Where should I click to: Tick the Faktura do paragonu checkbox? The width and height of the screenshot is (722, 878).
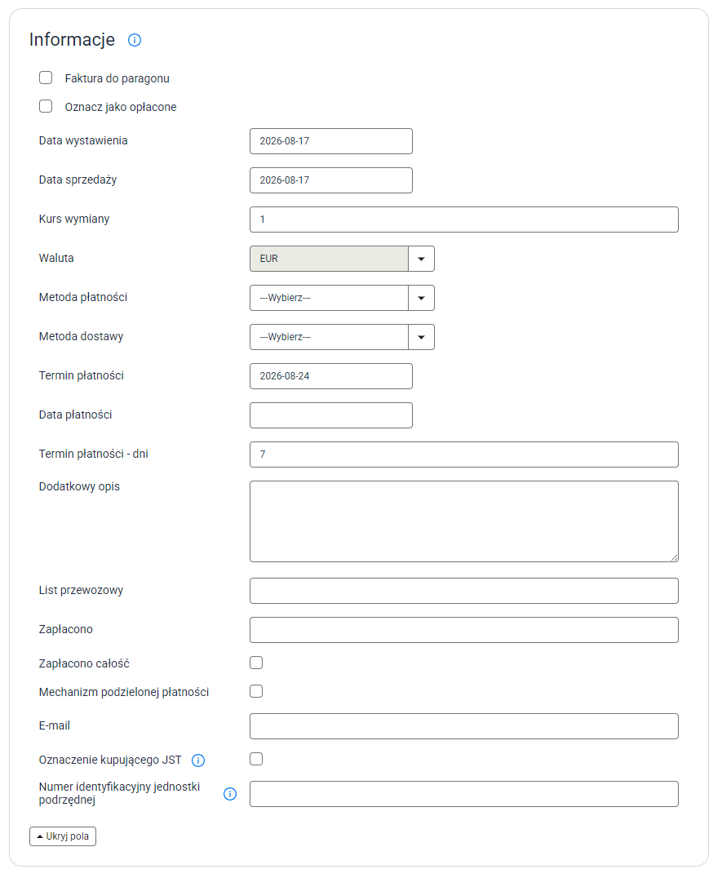46,78
